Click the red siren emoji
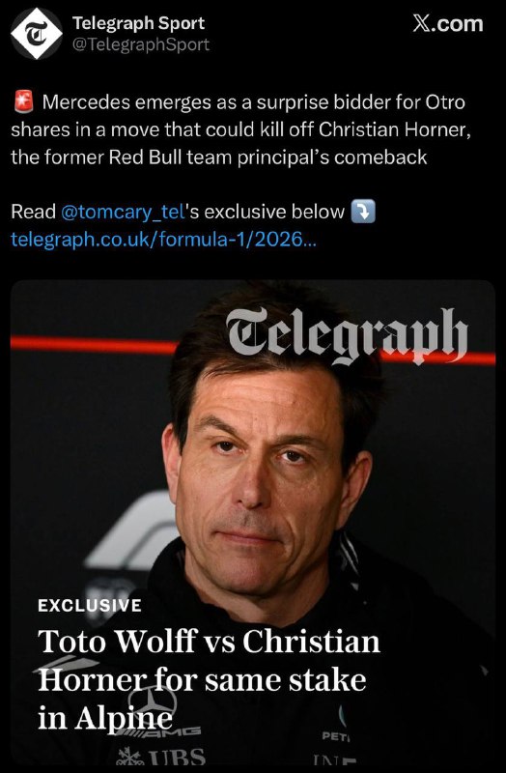The width and height of the screenshot is (506, 773). coord(22,102)
